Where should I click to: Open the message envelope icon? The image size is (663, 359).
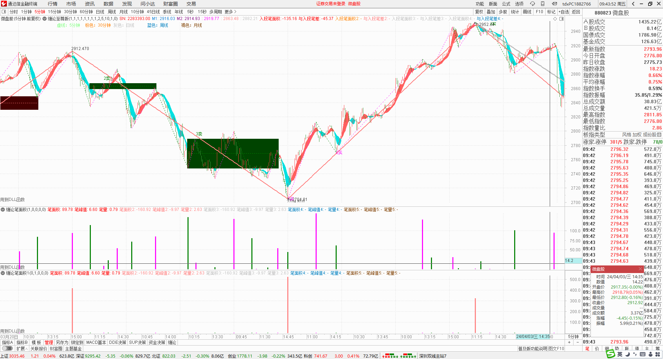(554, 4)
